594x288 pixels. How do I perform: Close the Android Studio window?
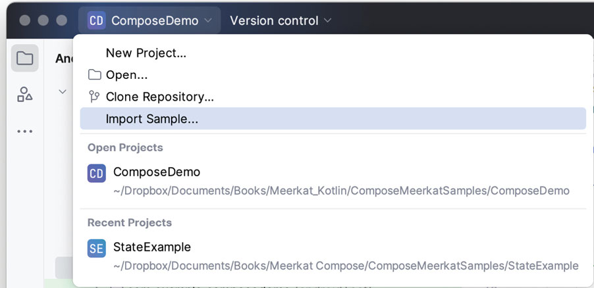(25, 20)
